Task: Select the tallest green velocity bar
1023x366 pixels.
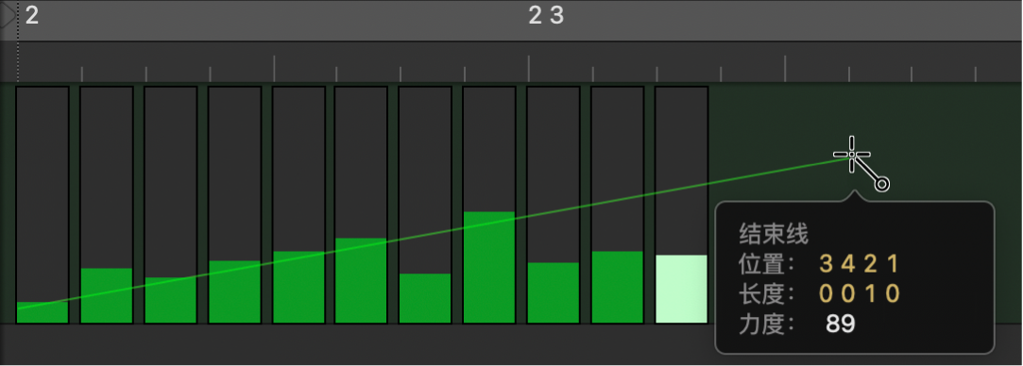Action: pos(488,268)
